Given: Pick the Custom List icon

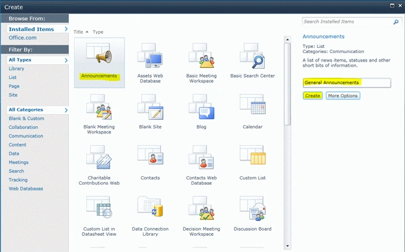Looking at the screenshot, I should (x=252, y=155).
